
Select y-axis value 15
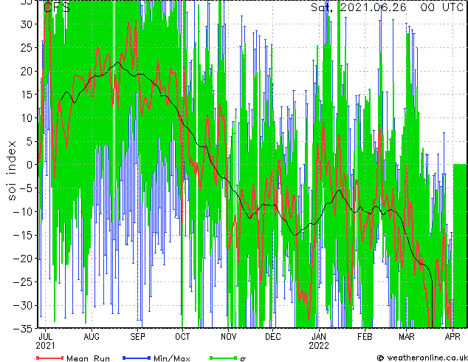tap(27, 95)
